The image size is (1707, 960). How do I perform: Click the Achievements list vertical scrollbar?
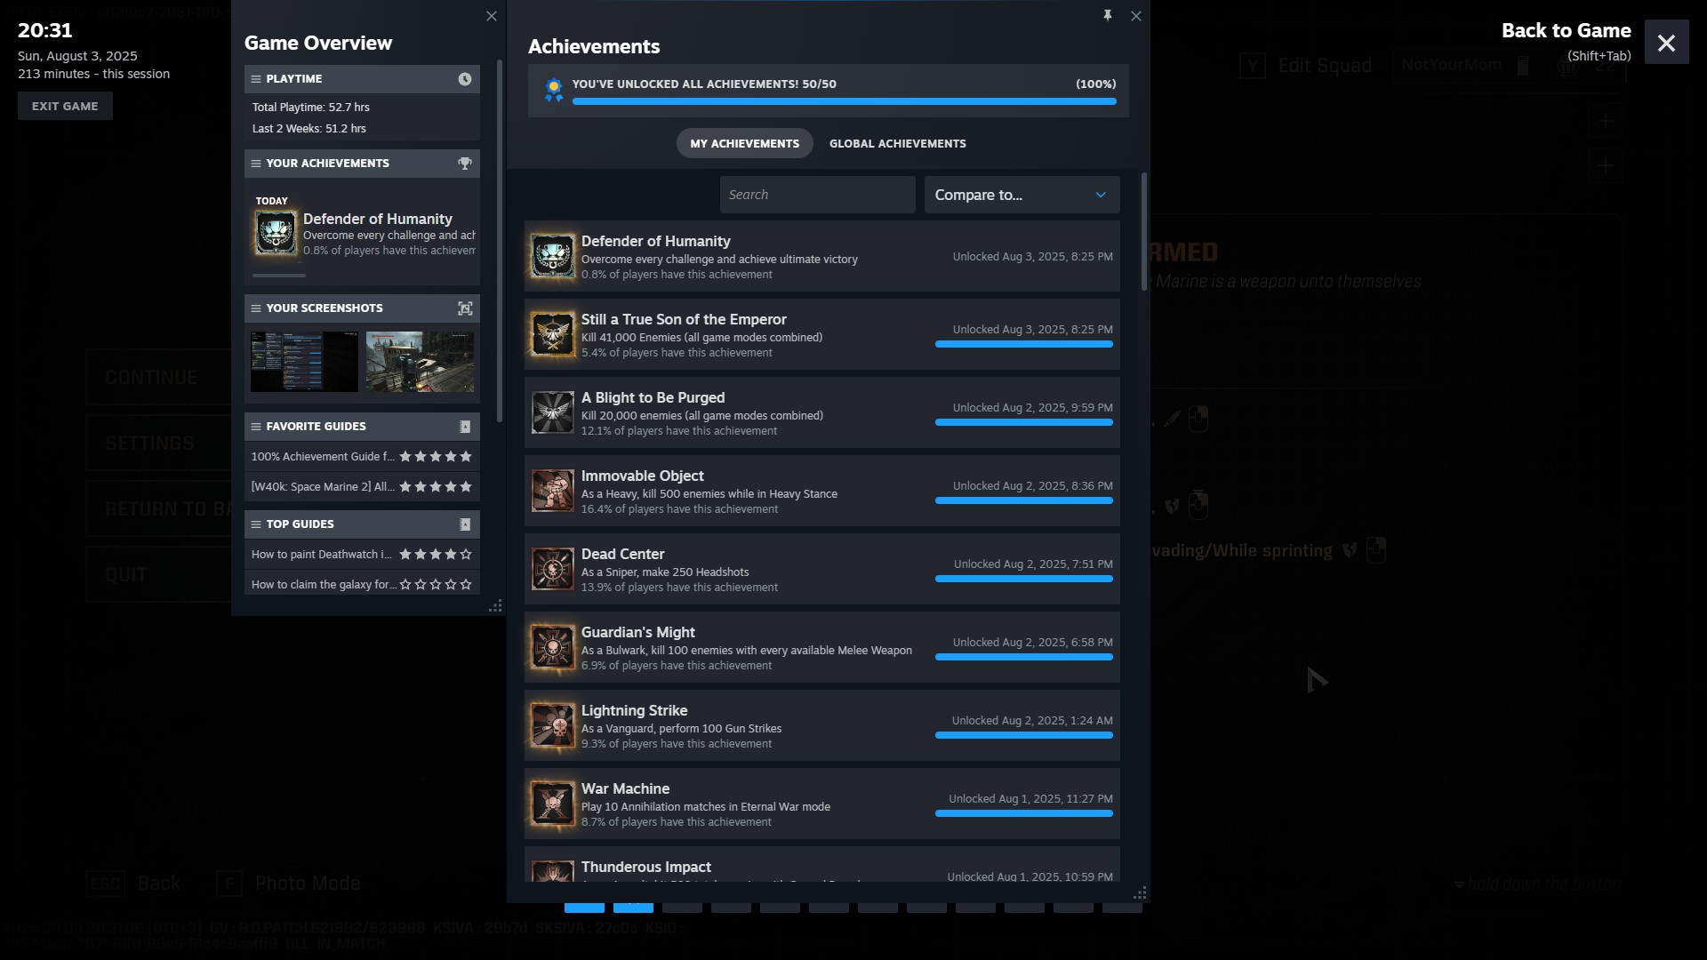click(1143, 231)
